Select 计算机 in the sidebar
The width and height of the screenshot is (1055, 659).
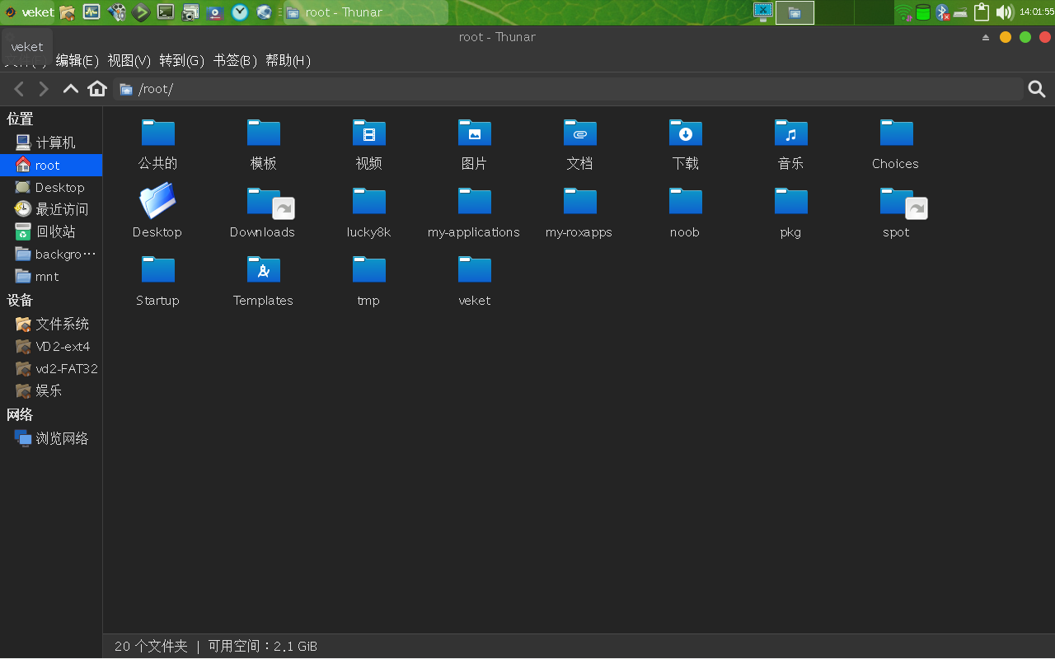(51, 143)
